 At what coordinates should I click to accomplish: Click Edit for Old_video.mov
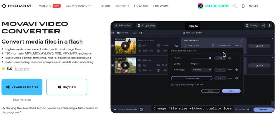point(259,65)
